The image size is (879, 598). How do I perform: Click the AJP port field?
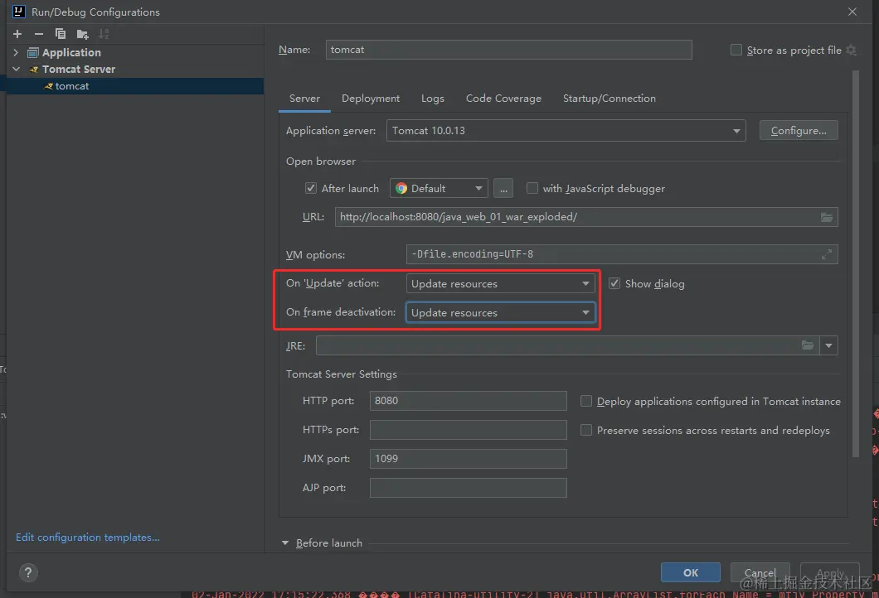coord(468,488)
